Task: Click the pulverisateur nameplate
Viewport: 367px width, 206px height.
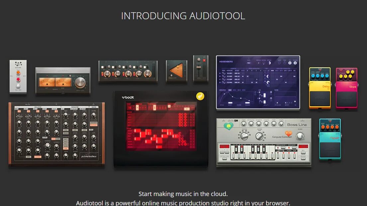Action: click(x=89, y=156)
